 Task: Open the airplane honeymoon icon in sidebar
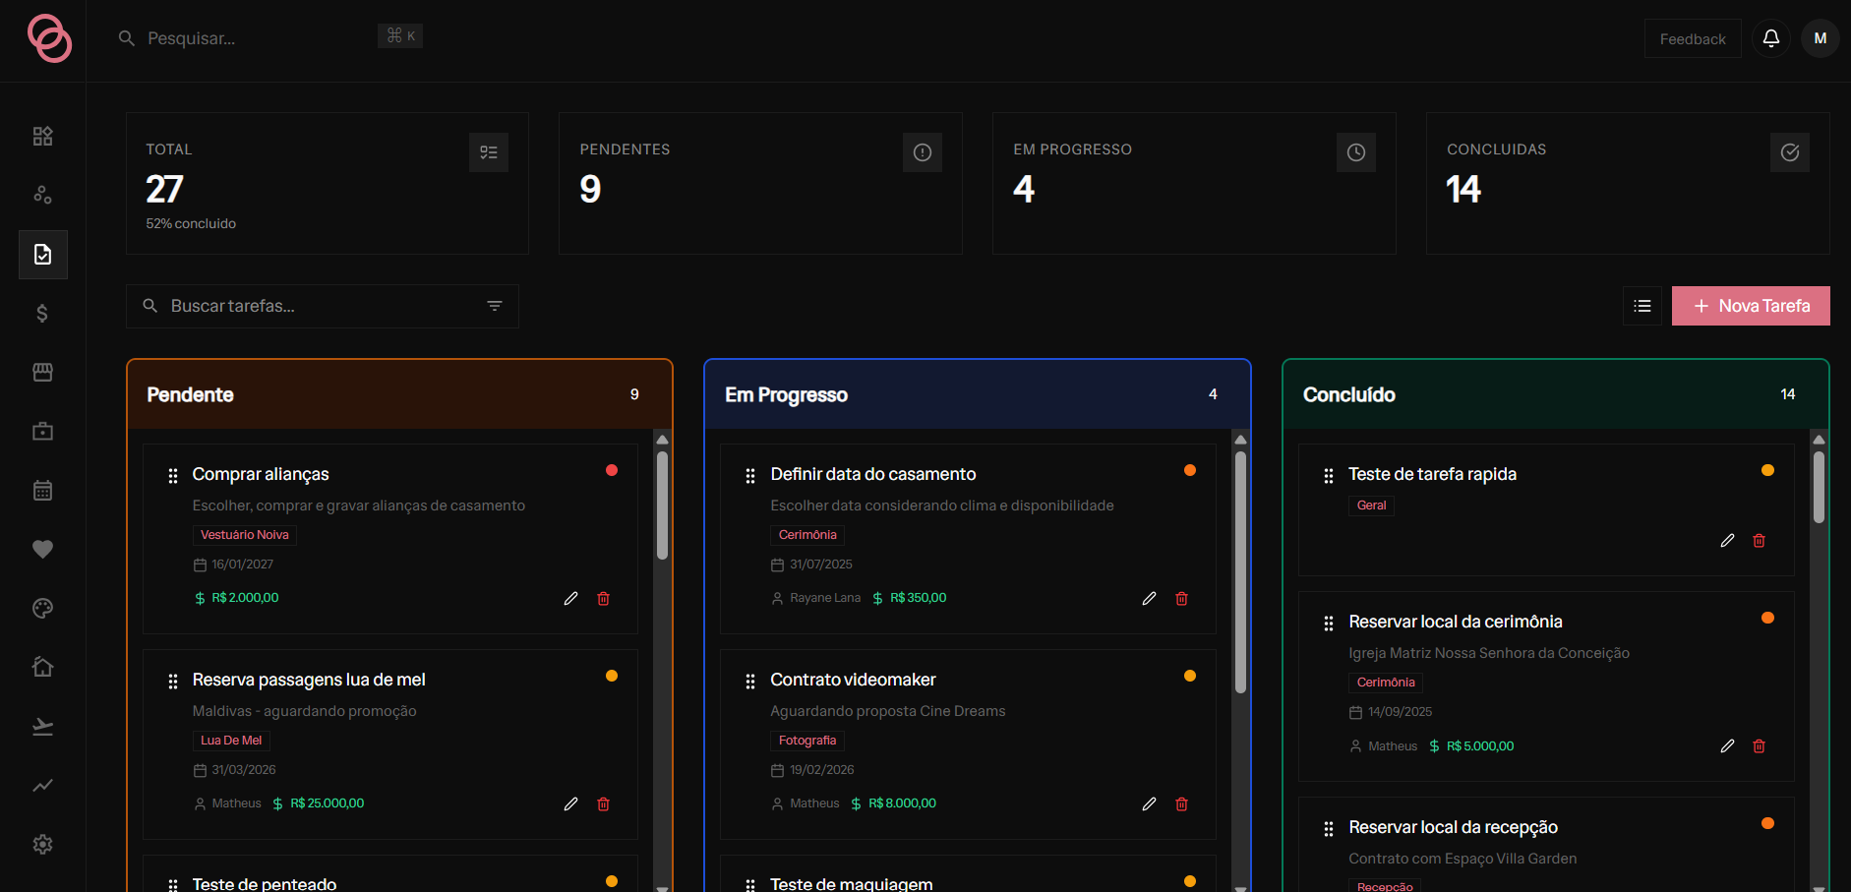coord(42,726)
